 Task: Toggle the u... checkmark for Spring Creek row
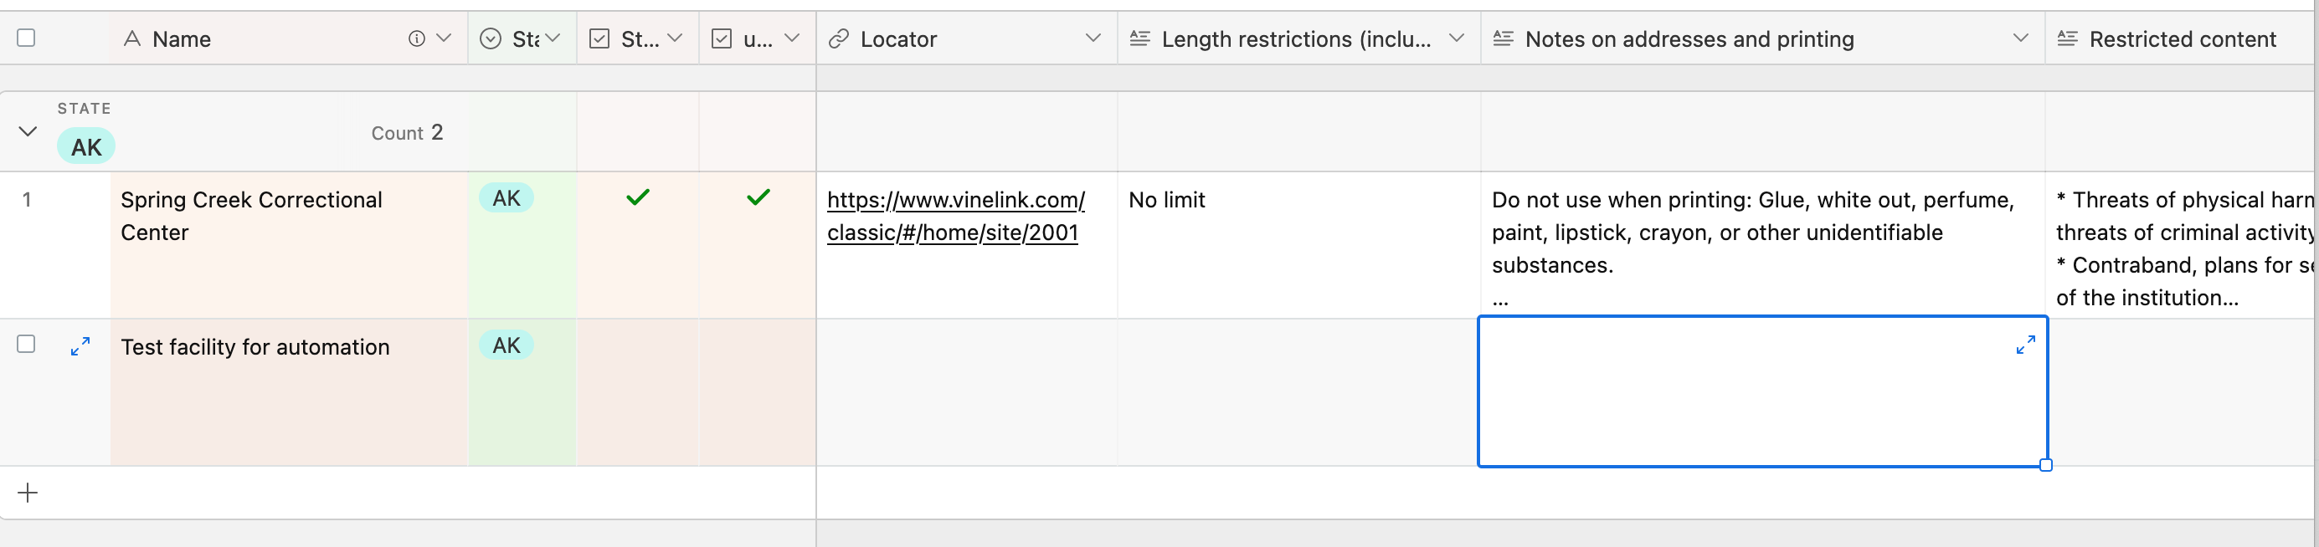[x=758, y=197]
